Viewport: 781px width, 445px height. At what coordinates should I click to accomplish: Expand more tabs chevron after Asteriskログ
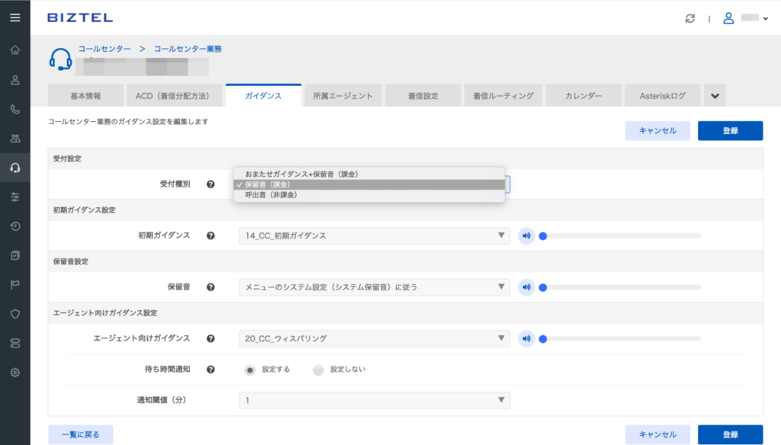coord(715,96)
